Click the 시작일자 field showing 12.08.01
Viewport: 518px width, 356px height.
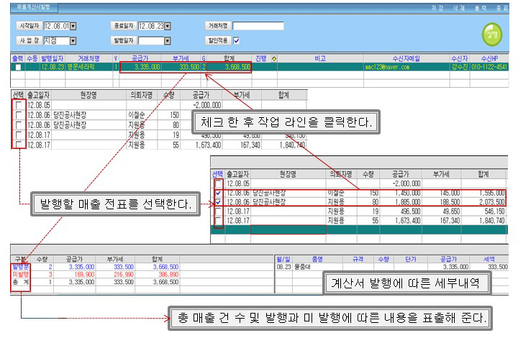(x=57, y=26)
